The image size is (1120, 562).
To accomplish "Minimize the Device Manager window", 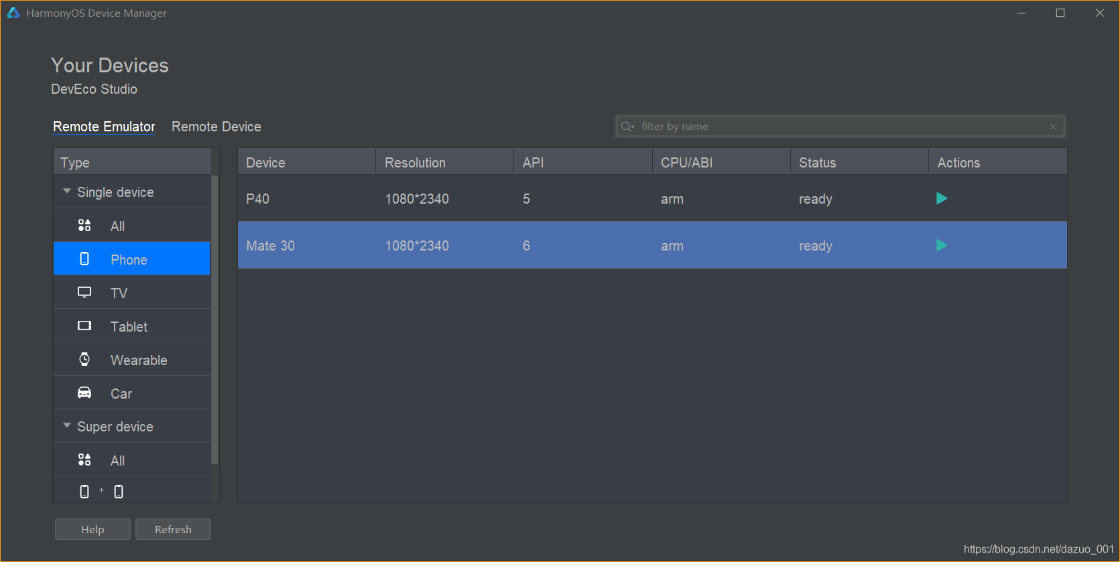I will (x=1021, y=13).
